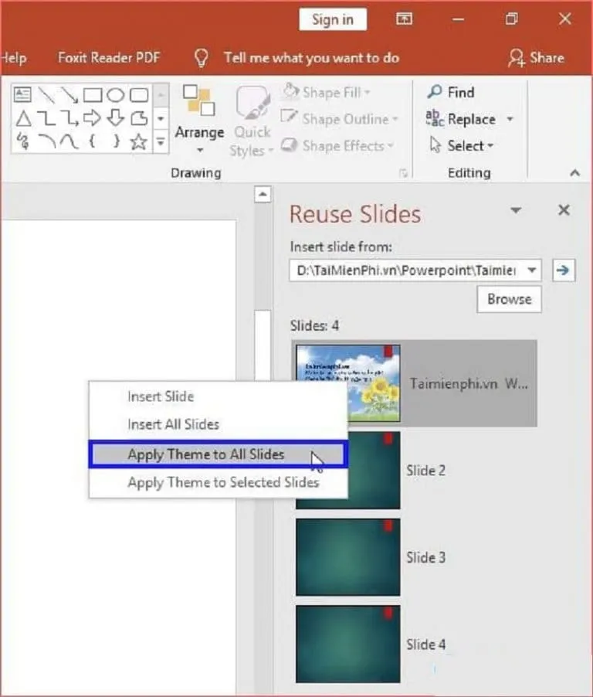593x697 pixels.
Task: Select the Down Arrow shape
Action: (x=116, y=117)
